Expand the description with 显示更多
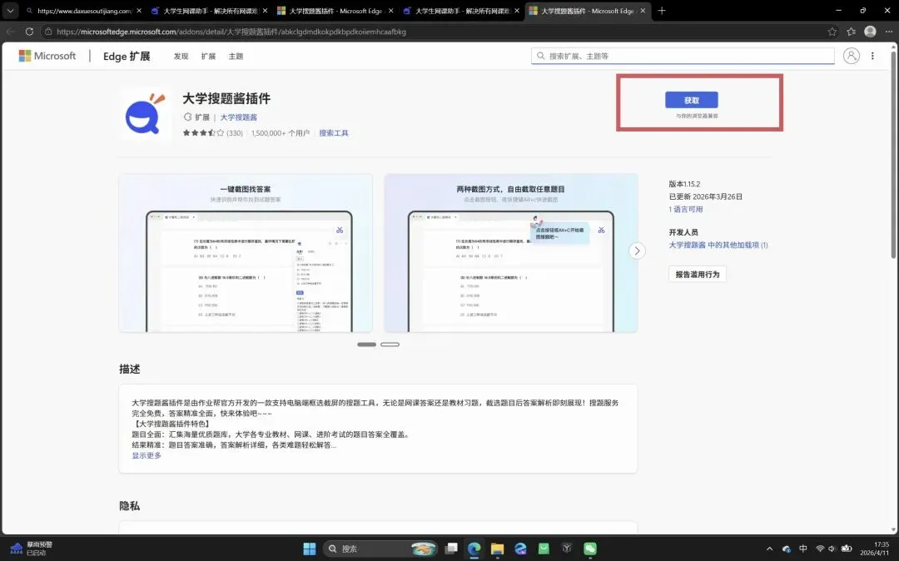899x561 pixels. pos(147,455)
